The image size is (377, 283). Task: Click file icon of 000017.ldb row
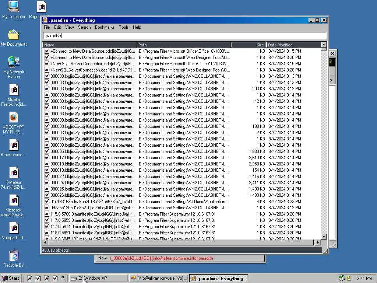[x=47, y=158]
